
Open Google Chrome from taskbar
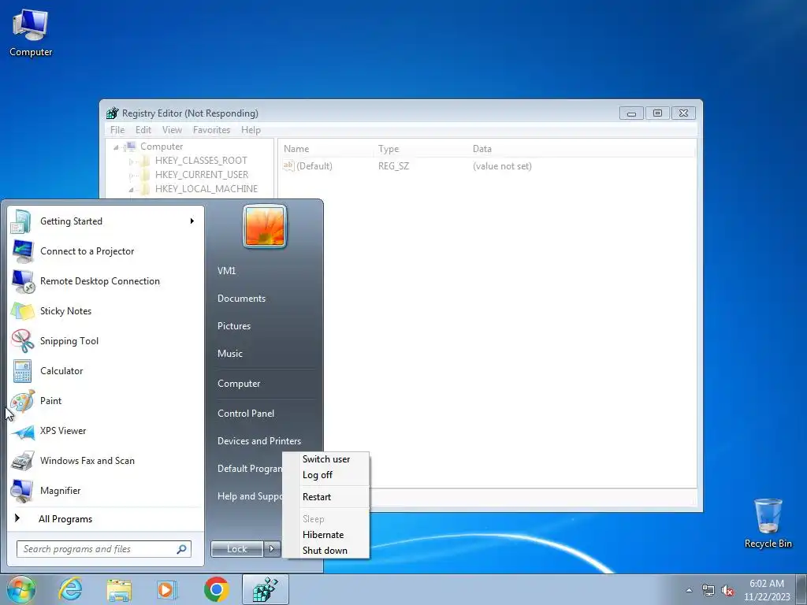click(x=216, y=589)
